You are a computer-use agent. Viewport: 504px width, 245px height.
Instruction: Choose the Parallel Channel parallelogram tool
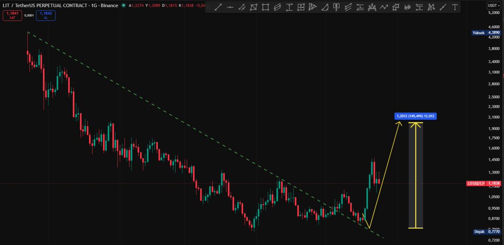(277, 7)
